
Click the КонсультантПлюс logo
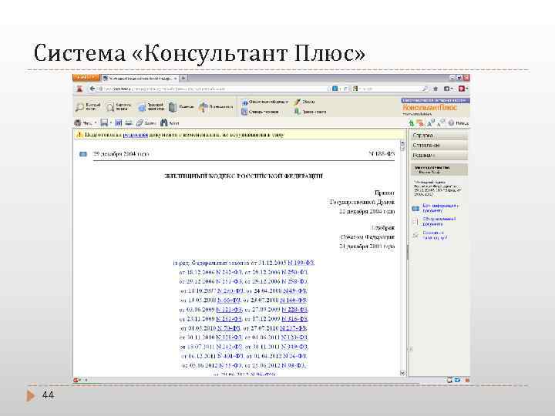point(429,107)
